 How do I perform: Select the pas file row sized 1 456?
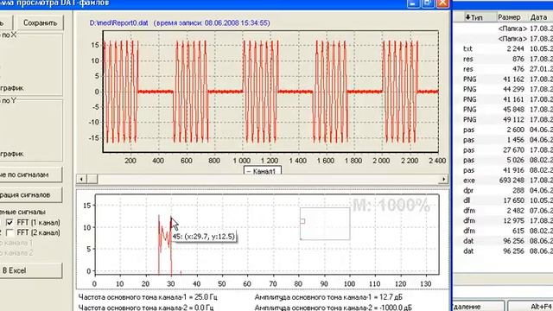click(503, 140)
